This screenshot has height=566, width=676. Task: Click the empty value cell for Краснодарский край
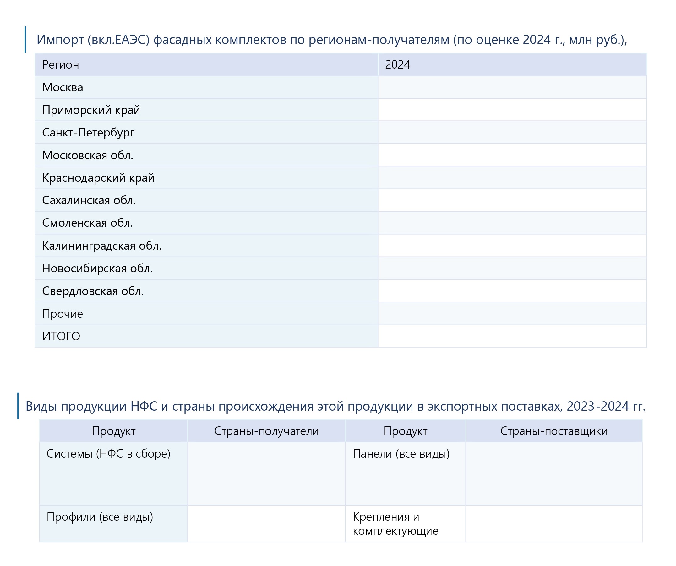coord(512,177)
